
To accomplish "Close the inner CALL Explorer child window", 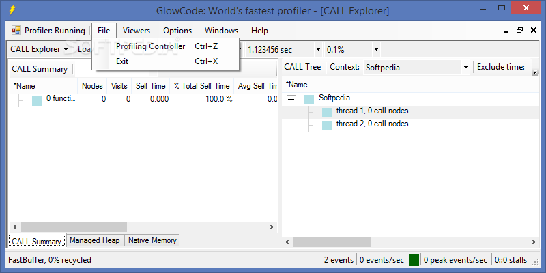I will [534, 30].
